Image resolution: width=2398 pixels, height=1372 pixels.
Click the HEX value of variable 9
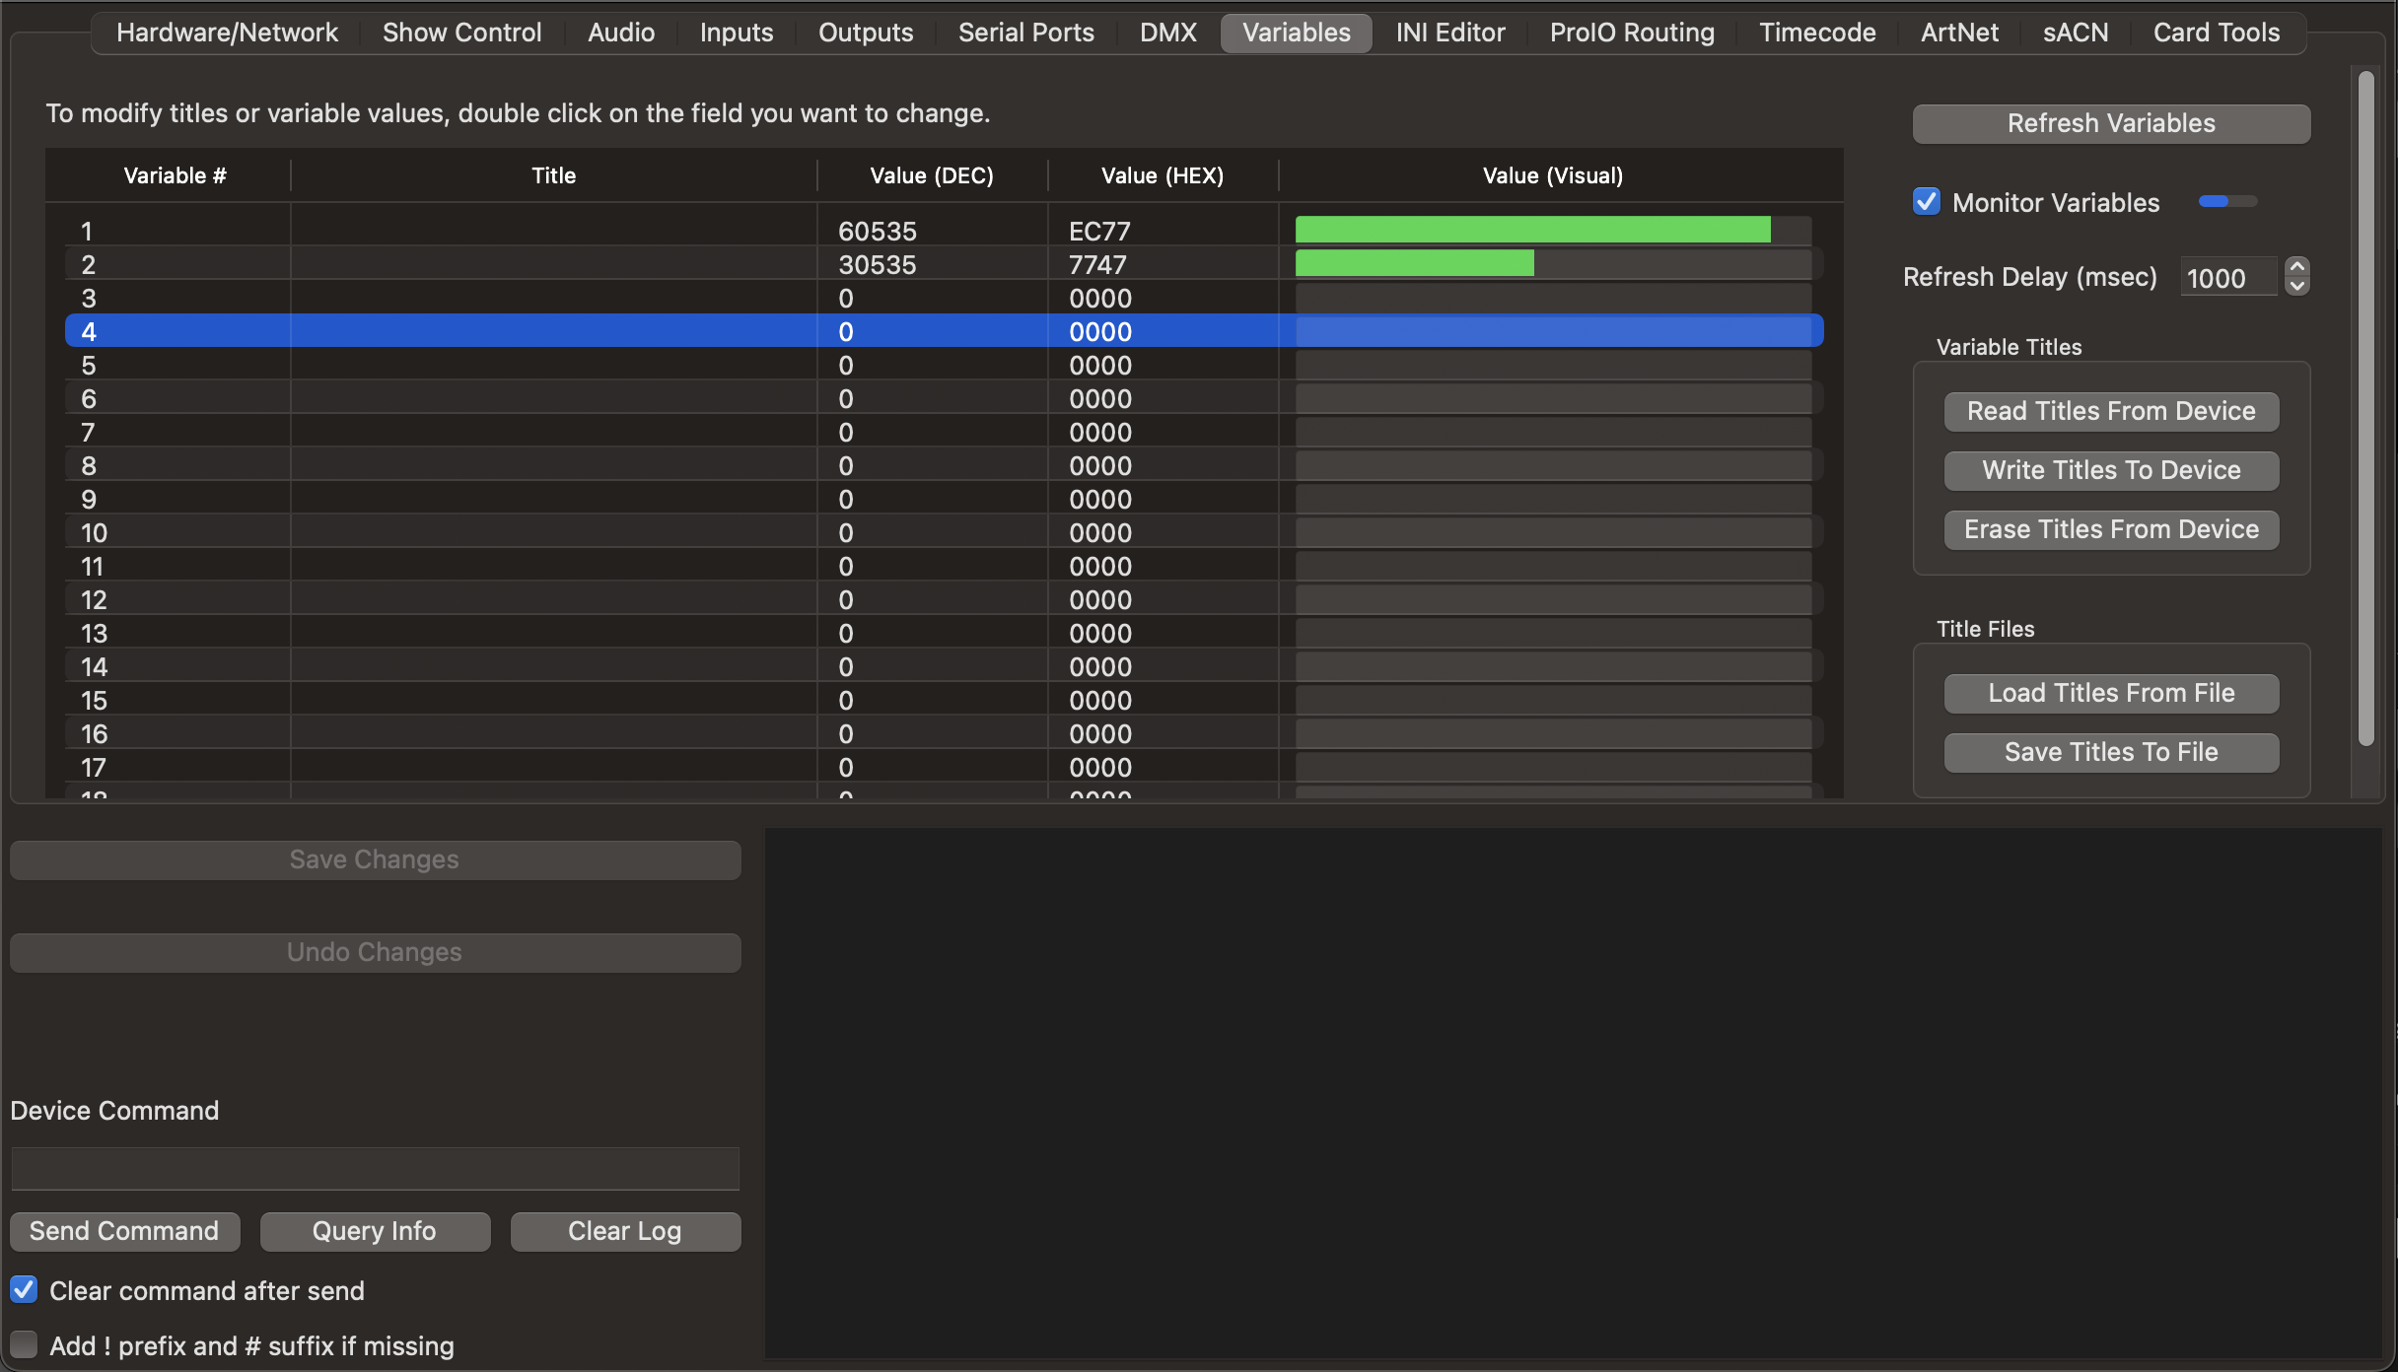tap(1100, 499)
